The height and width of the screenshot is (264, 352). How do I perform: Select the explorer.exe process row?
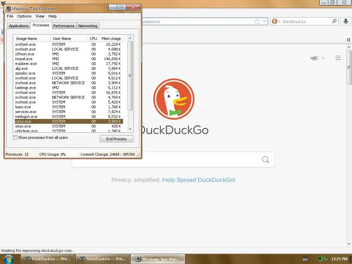coord(69,64)
